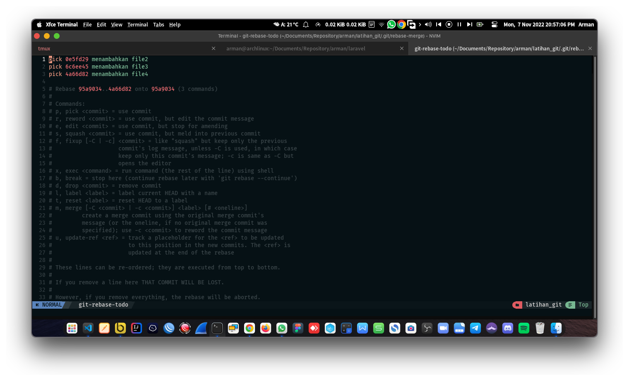Open Telegram from the dock
This screenshot has width=629, height=381.
click(x=475, y=328)
